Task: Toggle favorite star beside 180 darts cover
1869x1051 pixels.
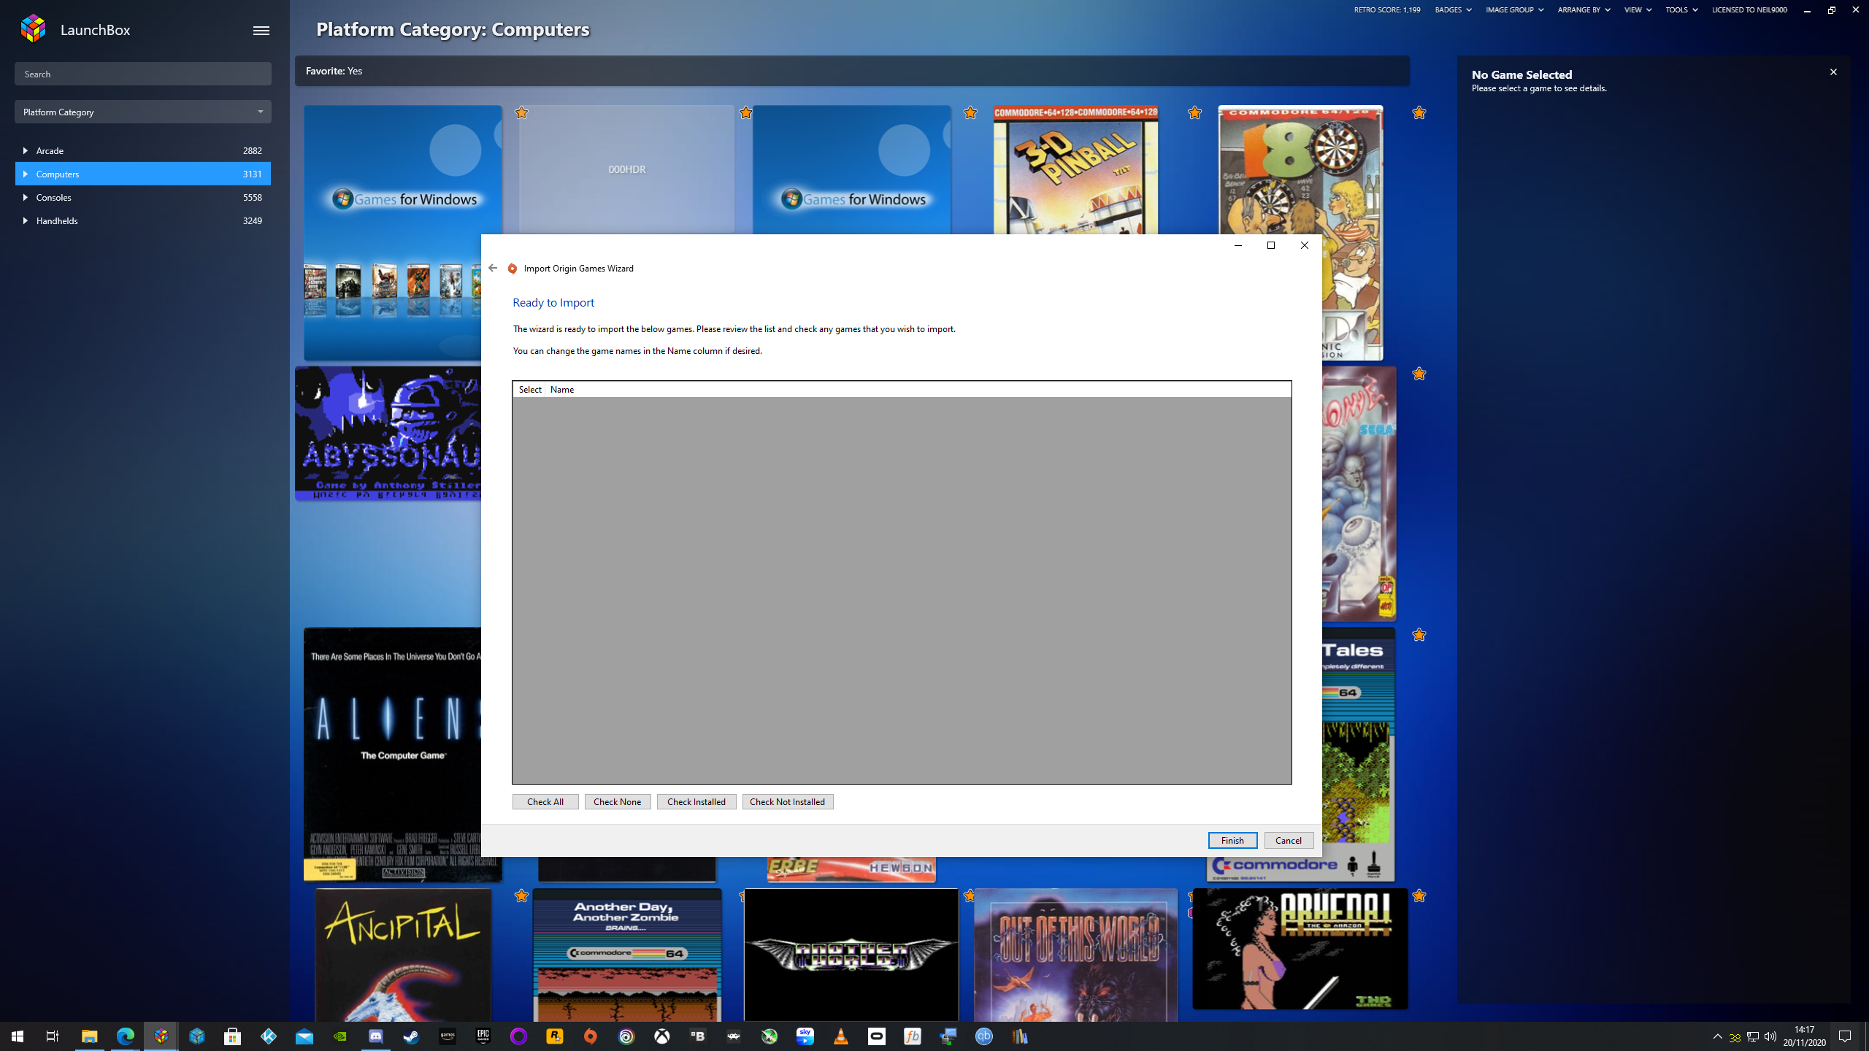Action: click(x=1419, y=112)
